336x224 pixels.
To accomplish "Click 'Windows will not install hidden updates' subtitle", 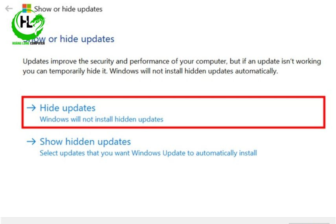I will [x=101, y=119].
